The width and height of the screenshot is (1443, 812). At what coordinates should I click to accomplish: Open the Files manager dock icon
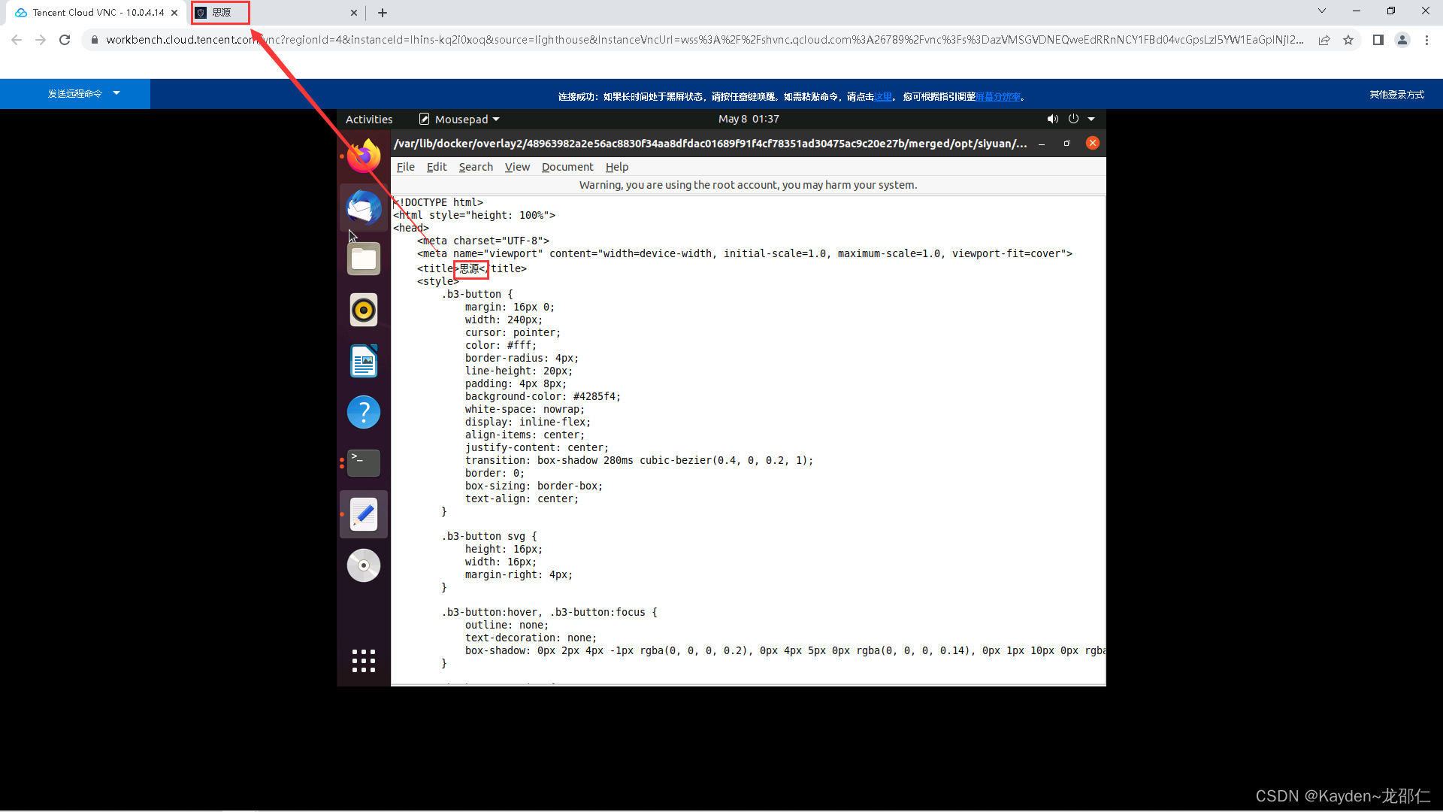click(364, 259)
